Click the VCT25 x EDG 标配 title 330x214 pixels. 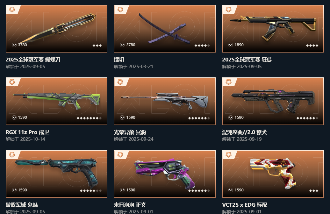245,205
